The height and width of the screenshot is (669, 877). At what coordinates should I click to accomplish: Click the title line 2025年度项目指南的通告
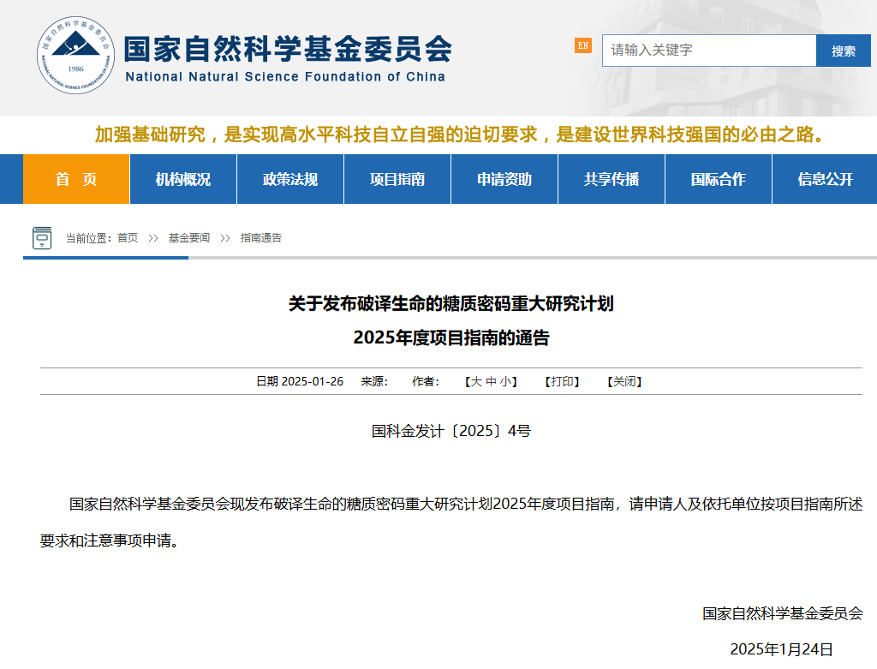(x=451, y=337)
